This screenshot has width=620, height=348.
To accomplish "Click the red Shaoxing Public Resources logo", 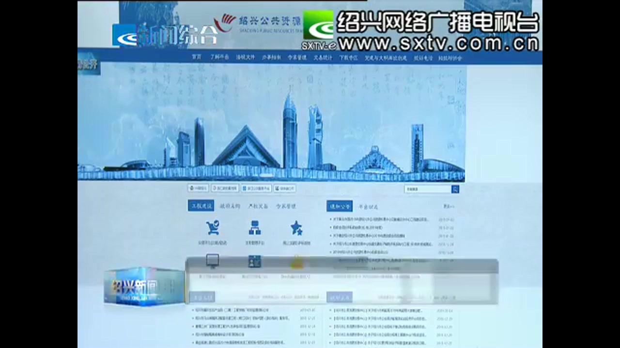I will point(225,22).
